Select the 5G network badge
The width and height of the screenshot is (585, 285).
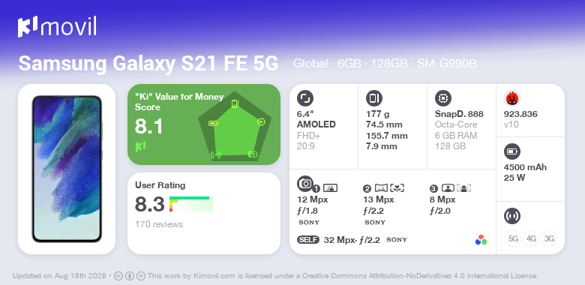513,238
